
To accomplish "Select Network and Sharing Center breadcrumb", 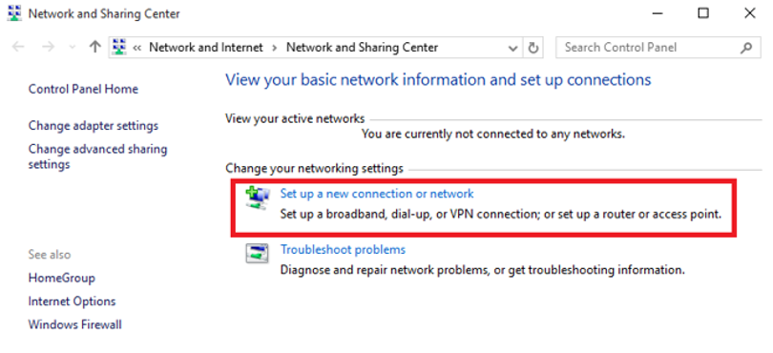I will tap(362, 48).
